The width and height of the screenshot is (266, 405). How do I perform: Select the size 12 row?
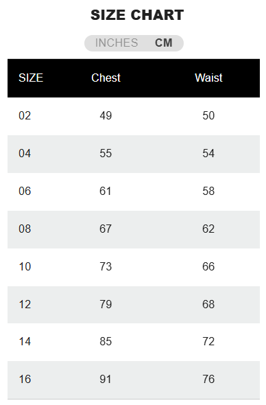click(x=134, y=305)
